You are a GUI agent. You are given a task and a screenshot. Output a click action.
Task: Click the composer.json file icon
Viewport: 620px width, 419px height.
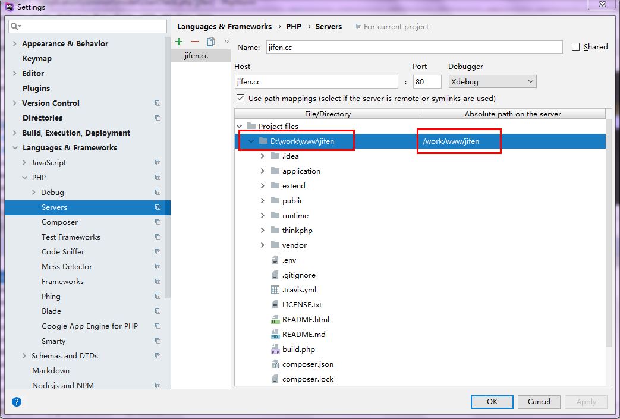[275, 364]
